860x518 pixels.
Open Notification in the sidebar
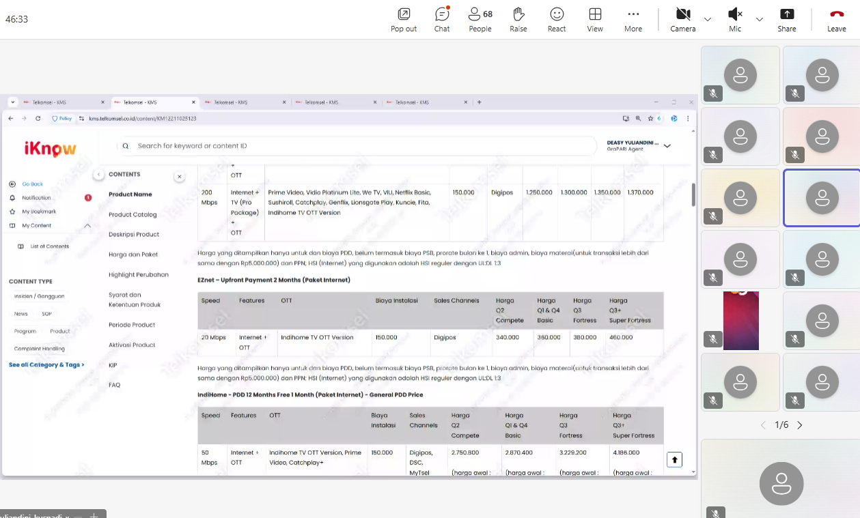click(36, 198)
